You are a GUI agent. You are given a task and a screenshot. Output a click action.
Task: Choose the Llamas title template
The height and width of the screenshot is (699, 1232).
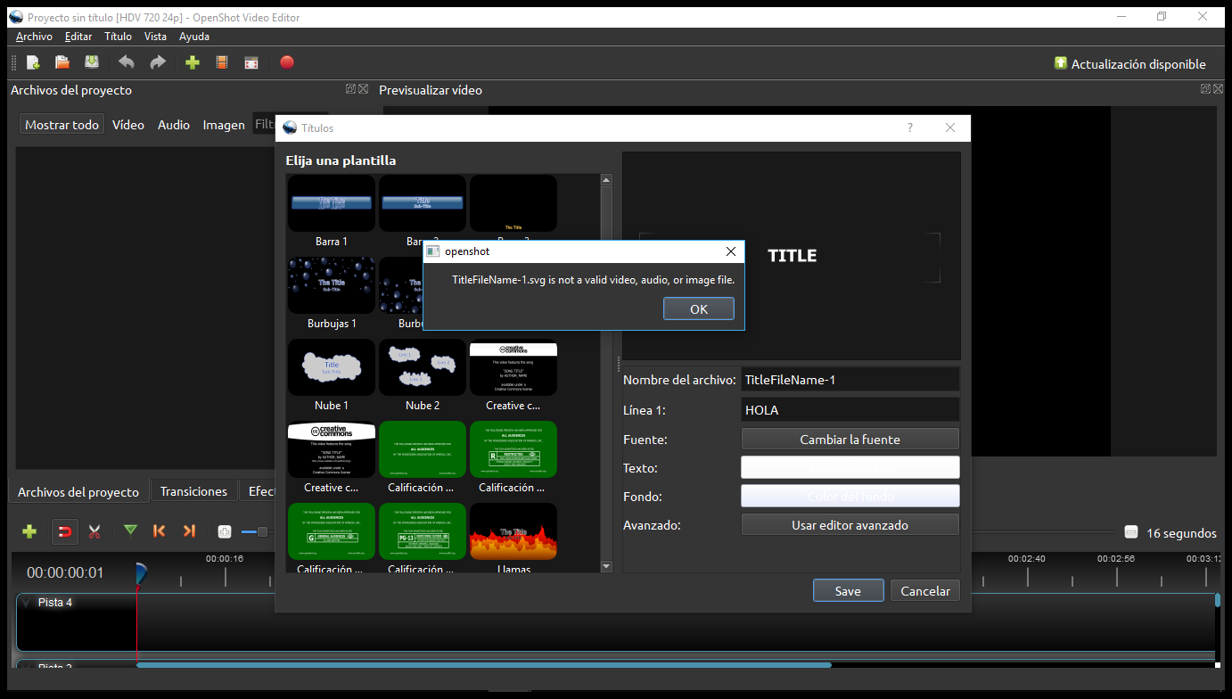tap(513, 538)
